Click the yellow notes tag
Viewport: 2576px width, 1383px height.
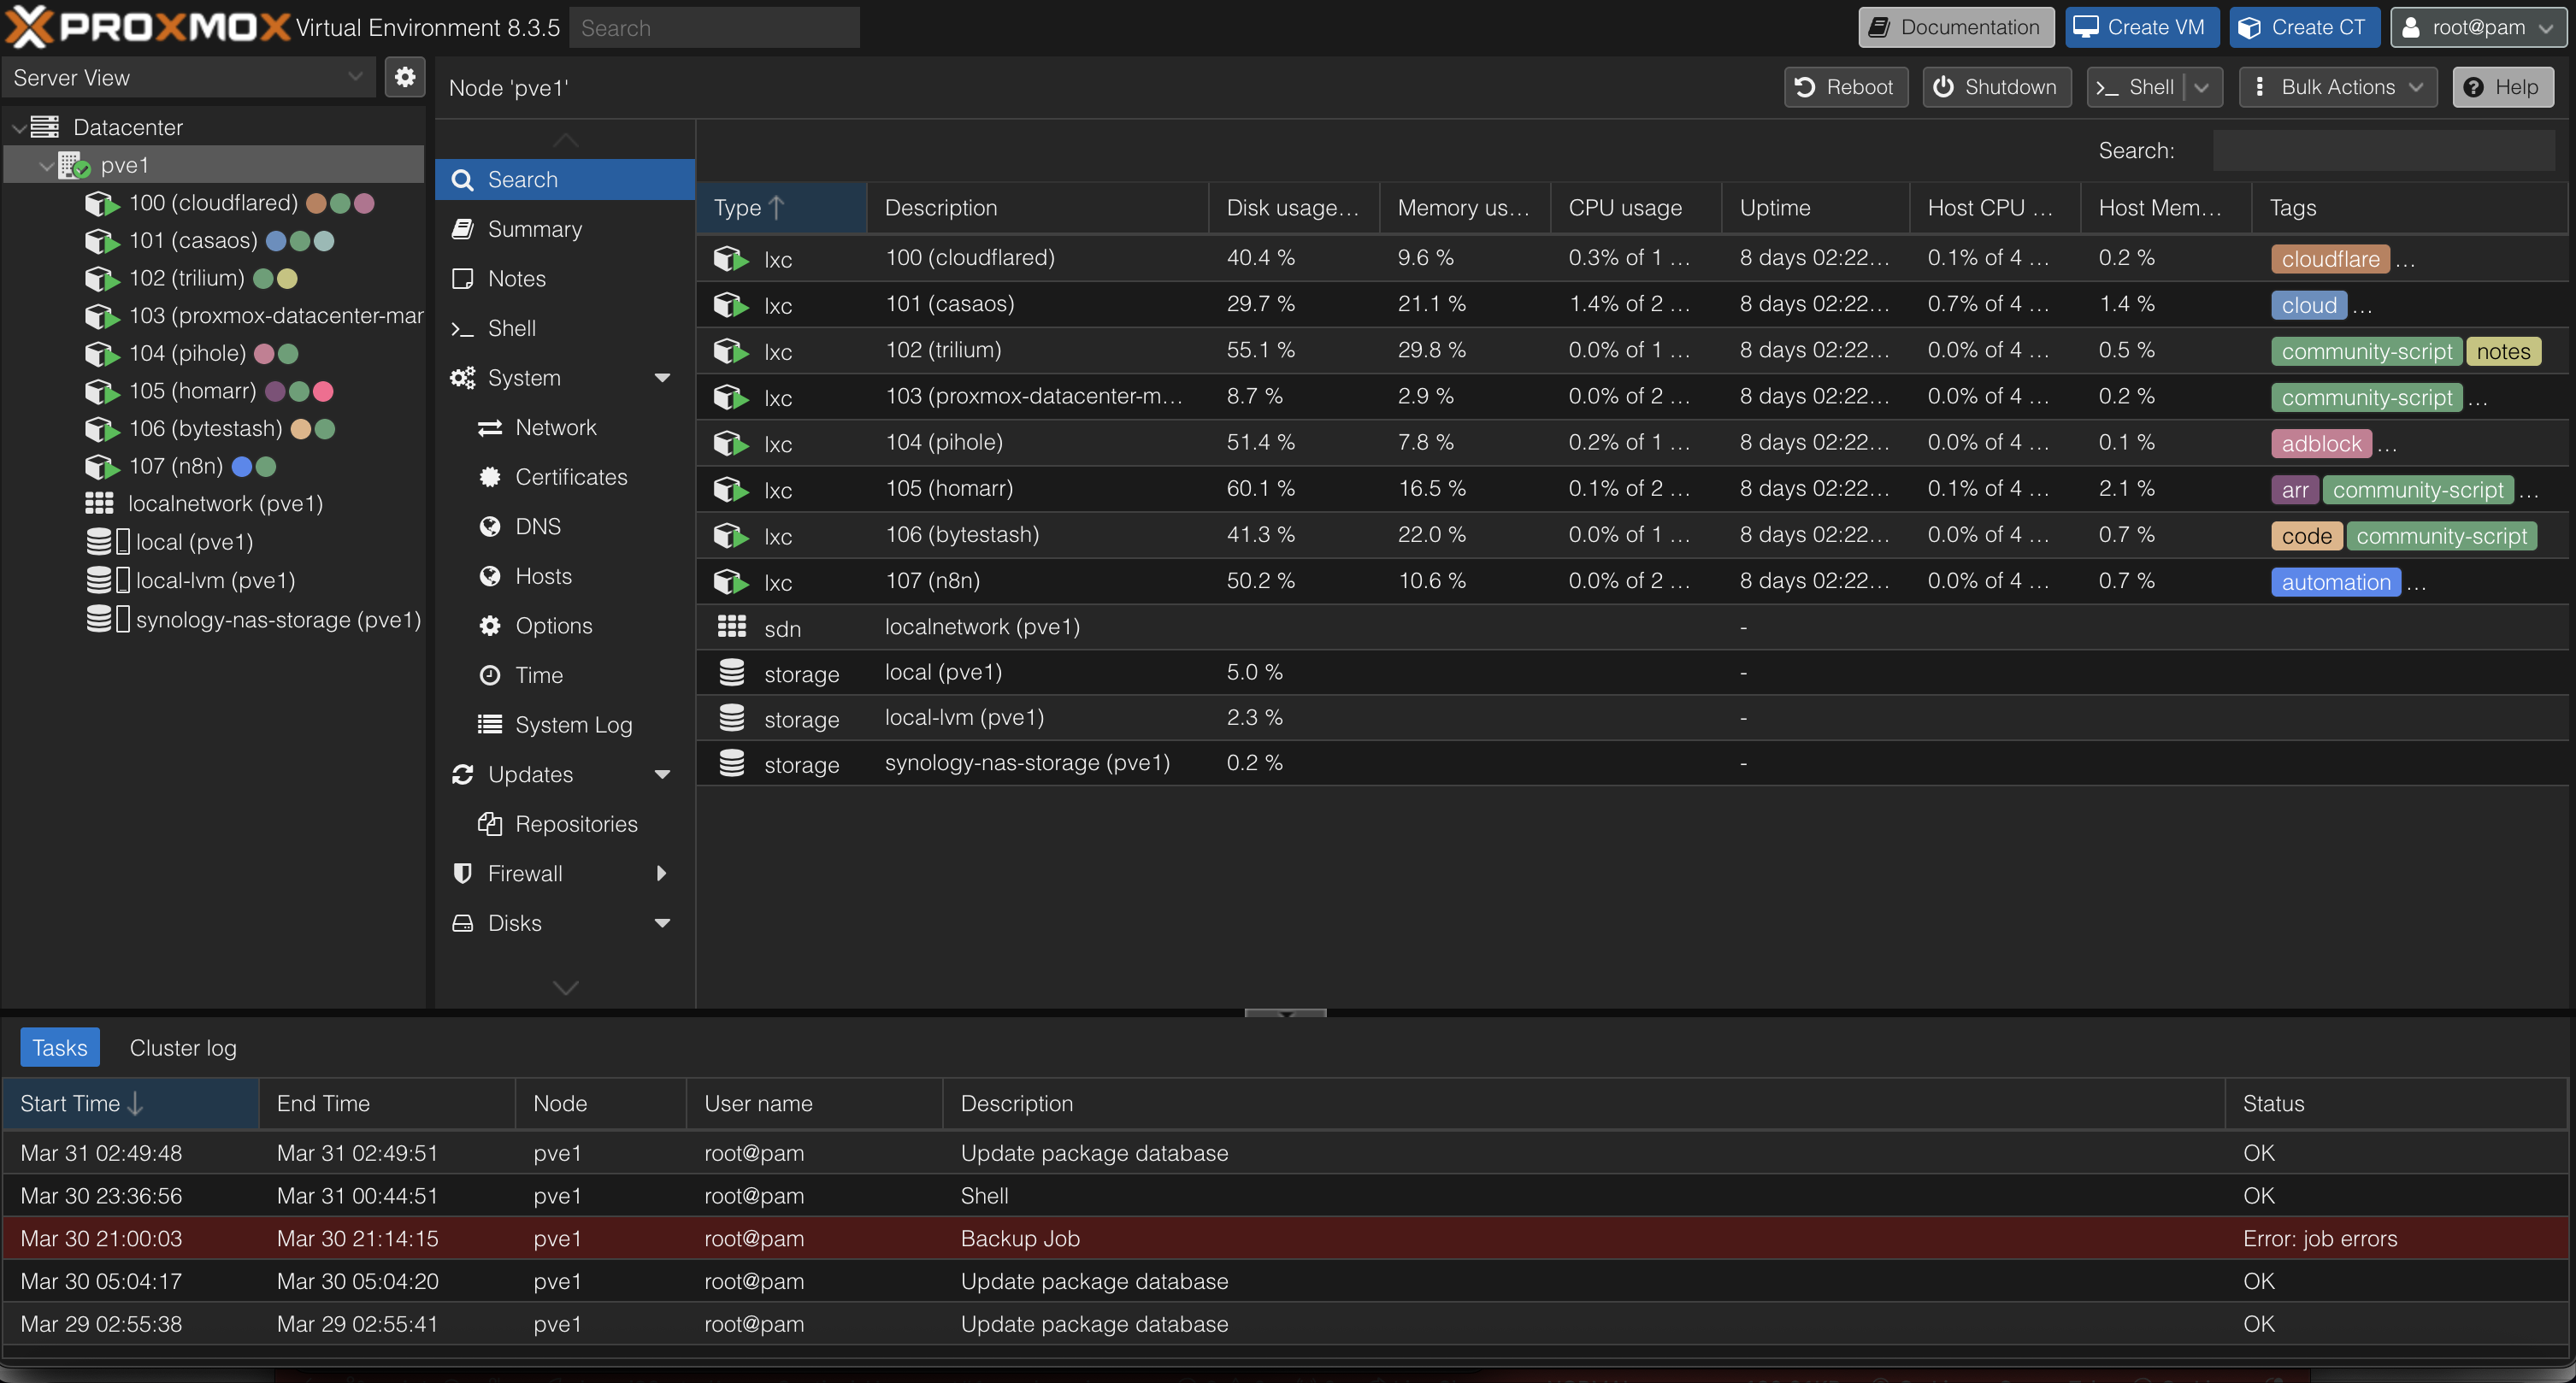(2503, 352)
